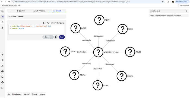Viewport: 190px width, 98px height.
Task: Open the apps grid bookmark icon
Action: (x=19, y=5)
